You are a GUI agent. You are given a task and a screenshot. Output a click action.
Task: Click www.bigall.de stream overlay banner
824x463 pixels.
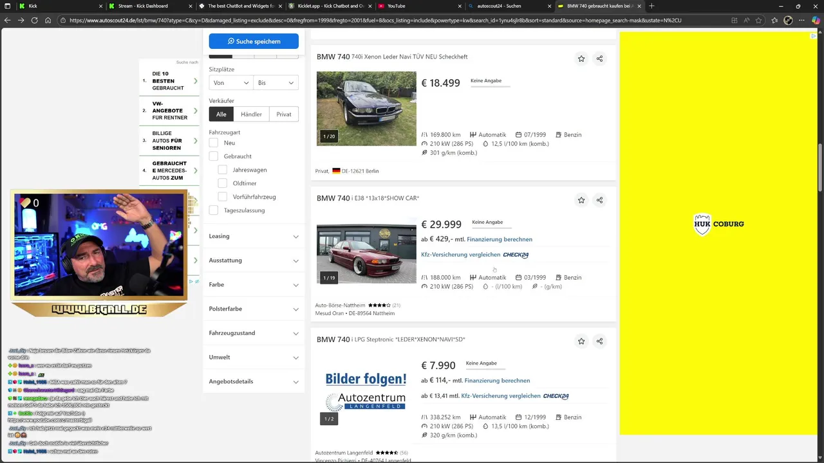coord(99,309)
